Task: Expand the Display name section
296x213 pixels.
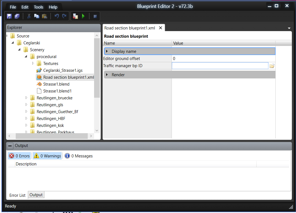Action: [x=107, y=51]
